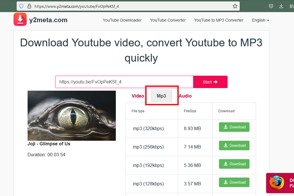Screen dimensions: 294x196
Task: Open YouTube Converter nav link
Action: click(168, 20)
